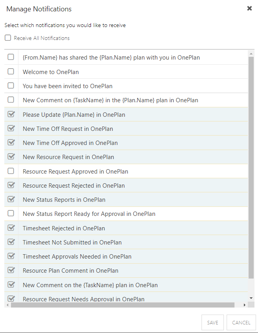Click the SAVE button
The width and height of the screenshot is (258, 333).
click(213, 322)
